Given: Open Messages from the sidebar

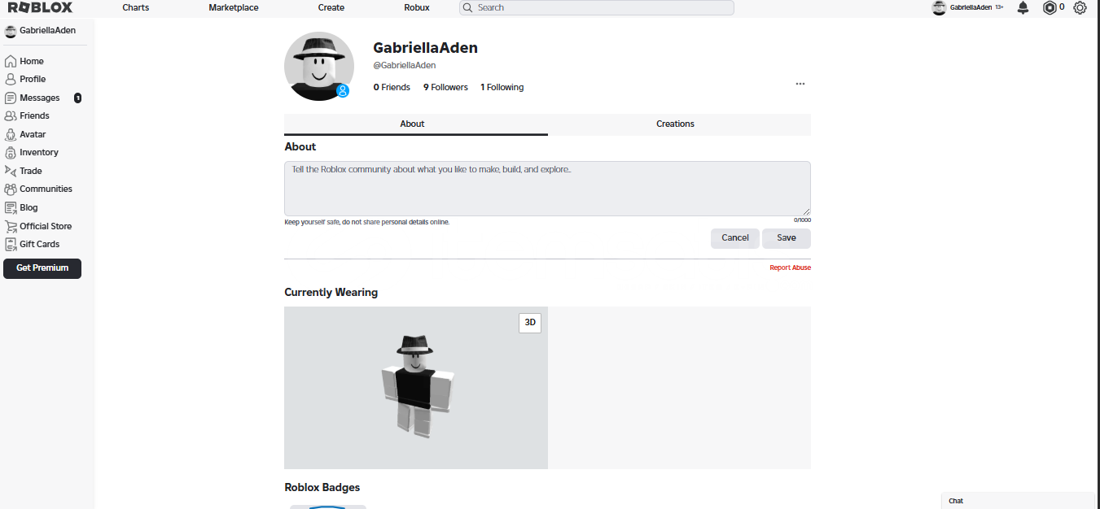Looking at the screenshot, I should click(x=40, y=98).
